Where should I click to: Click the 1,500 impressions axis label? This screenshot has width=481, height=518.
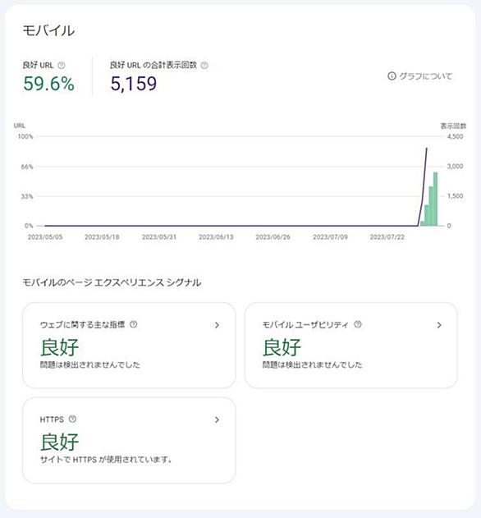(456, 196)
